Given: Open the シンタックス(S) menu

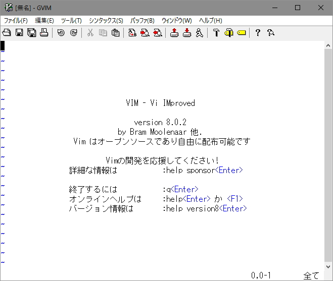Looking at the screenshot, I should [x=106, y=21].
